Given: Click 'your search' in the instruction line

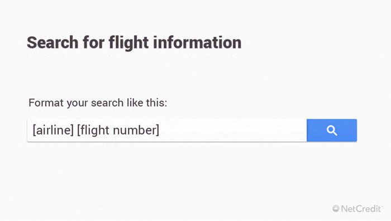Looking at the screenshot, I should pyautogui.click(x=95, y=103).
